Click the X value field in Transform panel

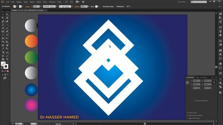coord(197,81)
